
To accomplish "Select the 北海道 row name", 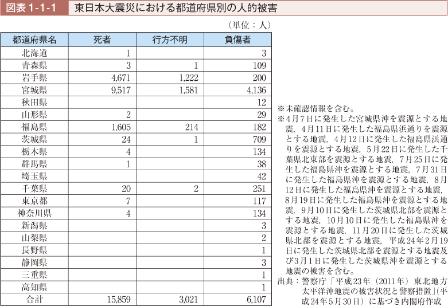I will 34,53.
